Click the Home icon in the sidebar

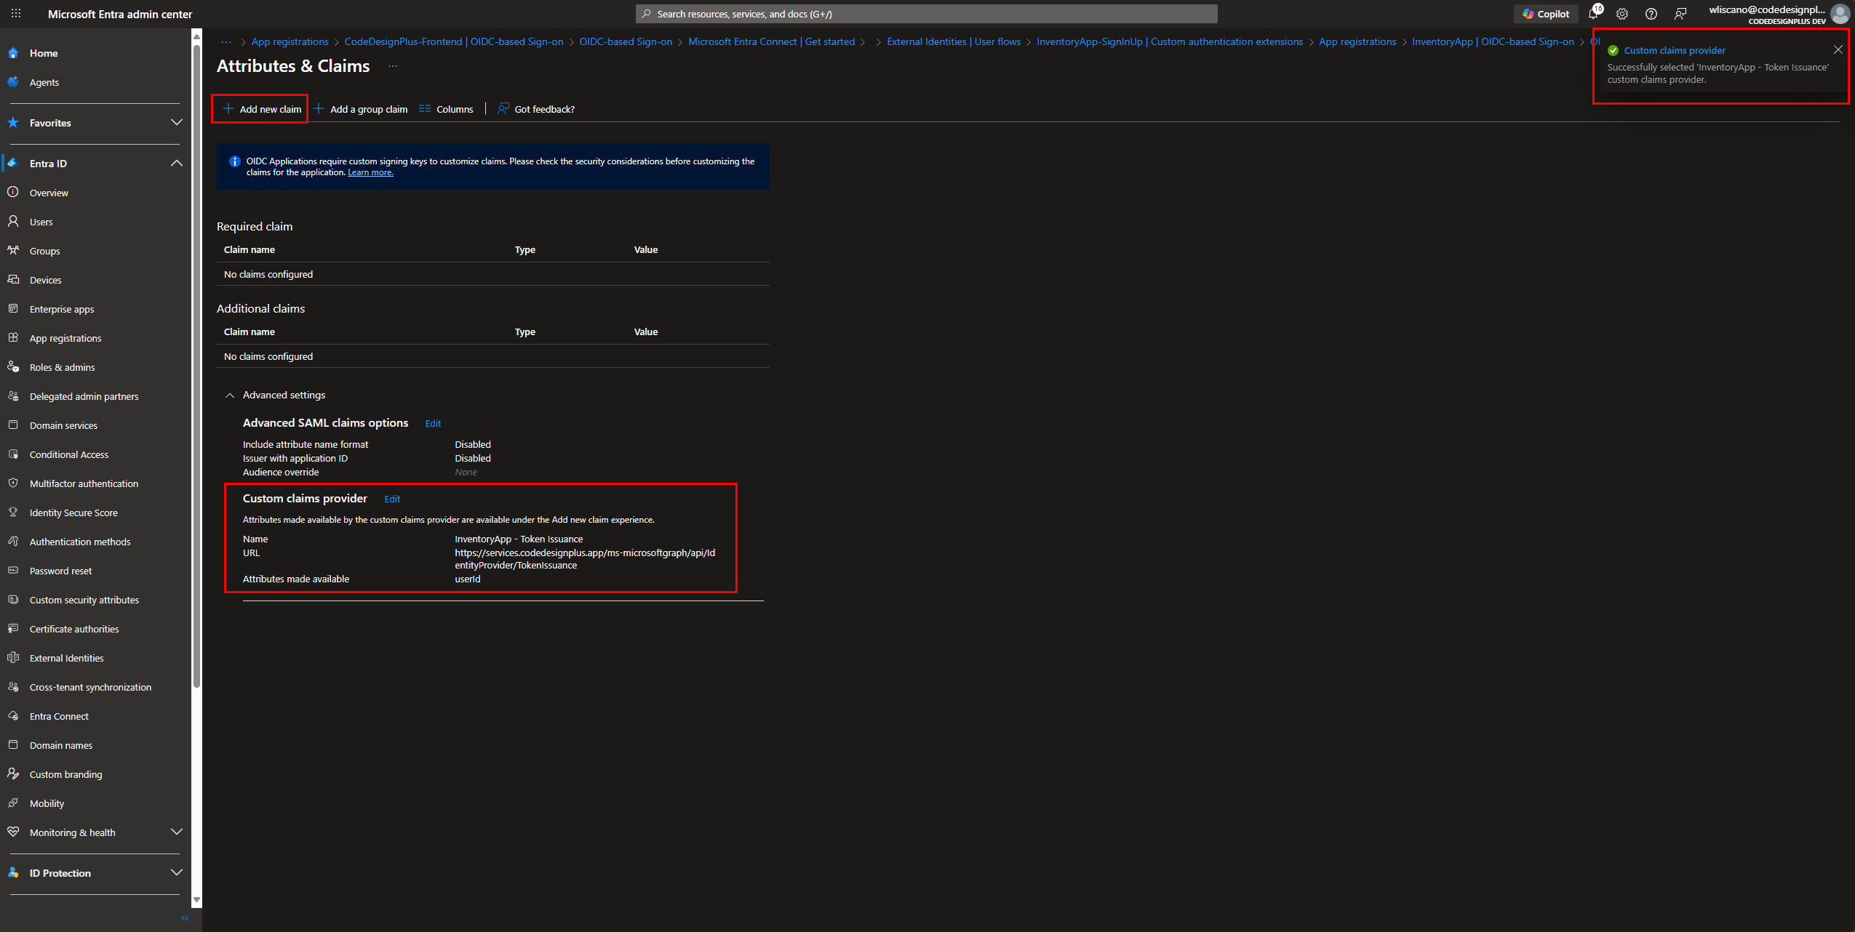tap(13, 53)
